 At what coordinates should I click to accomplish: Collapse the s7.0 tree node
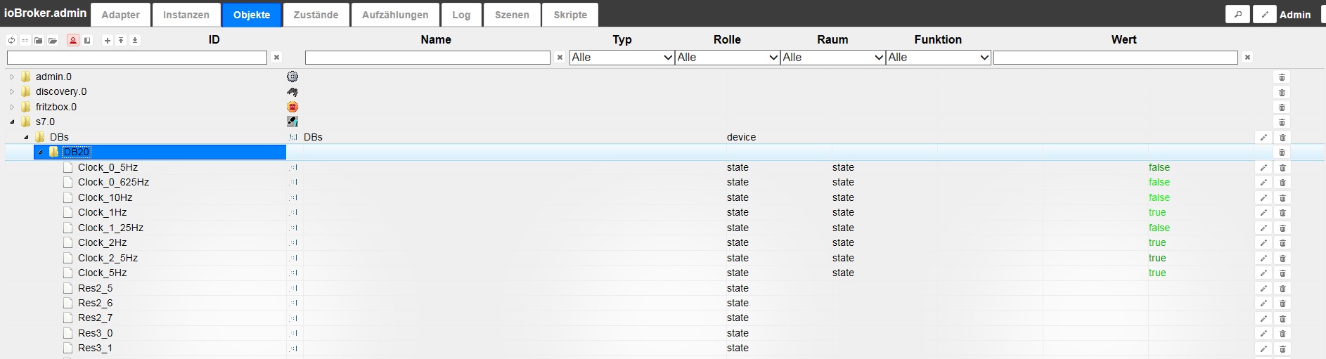tap(12, 122)
